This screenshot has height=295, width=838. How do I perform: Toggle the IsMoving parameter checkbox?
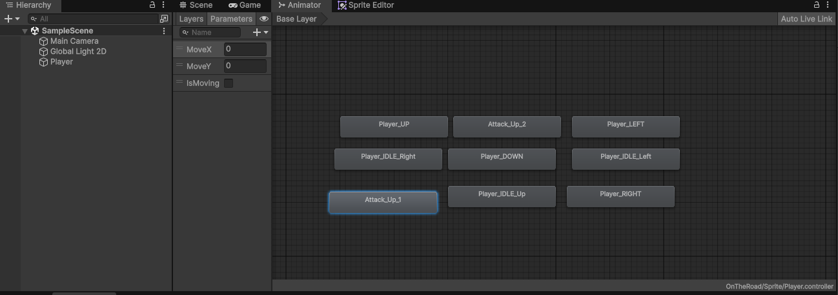(229, 83)
